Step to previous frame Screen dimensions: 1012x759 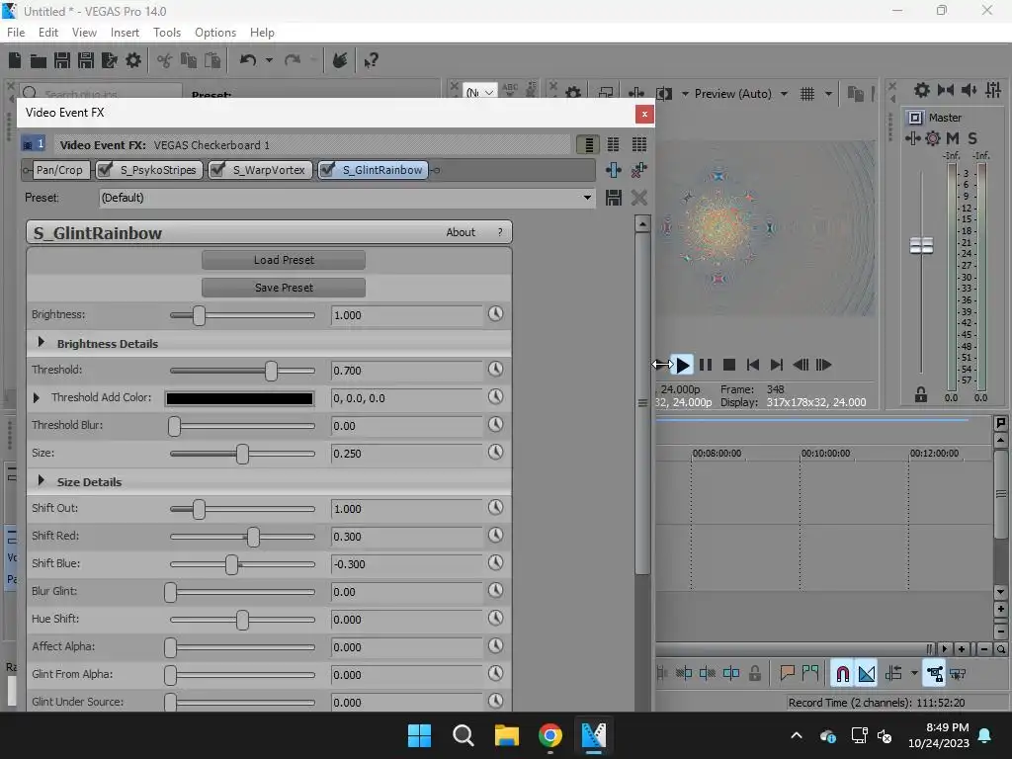pyautogui.click(x=801, y=365)
